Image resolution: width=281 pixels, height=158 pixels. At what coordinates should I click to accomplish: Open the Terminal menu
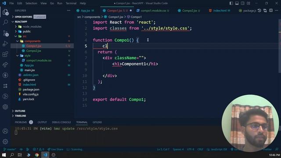(71, 3)
